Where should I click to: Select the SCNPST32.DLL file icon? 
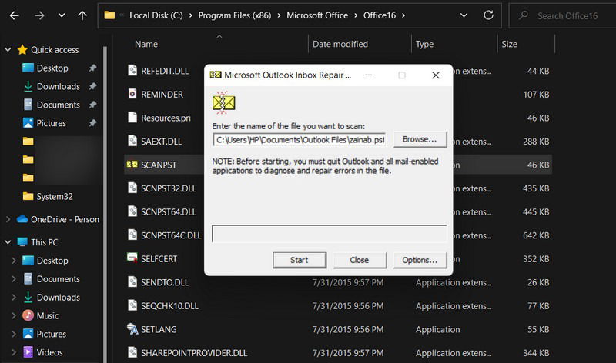coord(132,188)
